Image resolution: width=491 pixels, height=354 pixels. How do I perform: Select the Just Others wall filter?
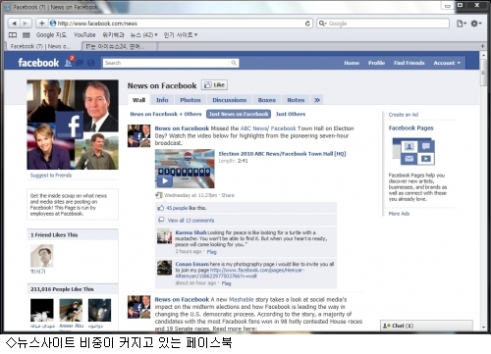coord(291,114)
